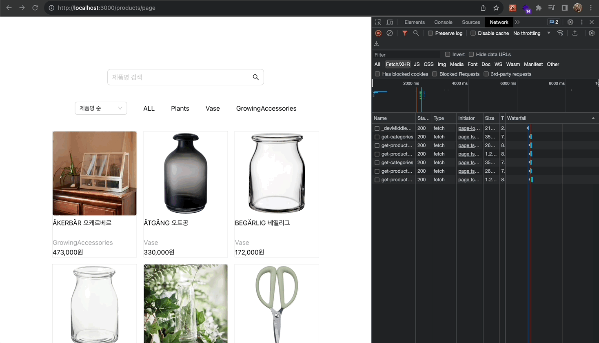Activate the DevTools inspect element tool
The image size is (599, 343).
tap(378, 22)
